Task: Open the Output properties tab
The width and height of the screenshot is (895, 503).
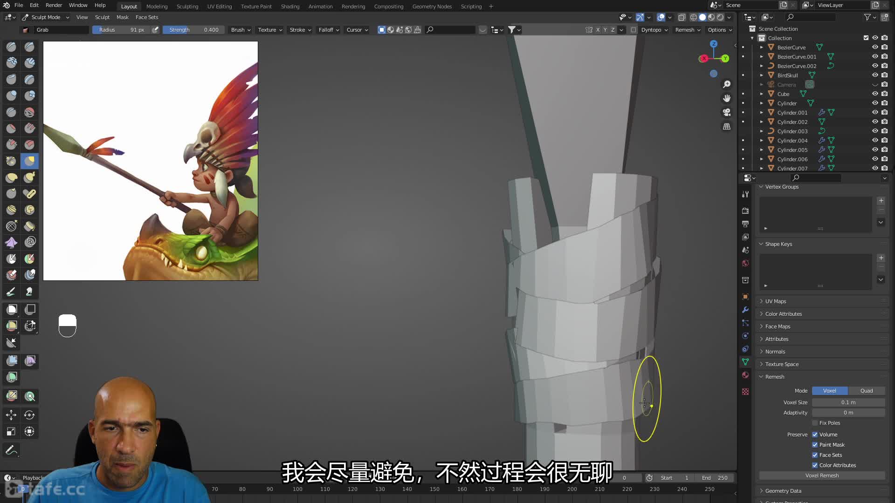Action: click(745, 224)
